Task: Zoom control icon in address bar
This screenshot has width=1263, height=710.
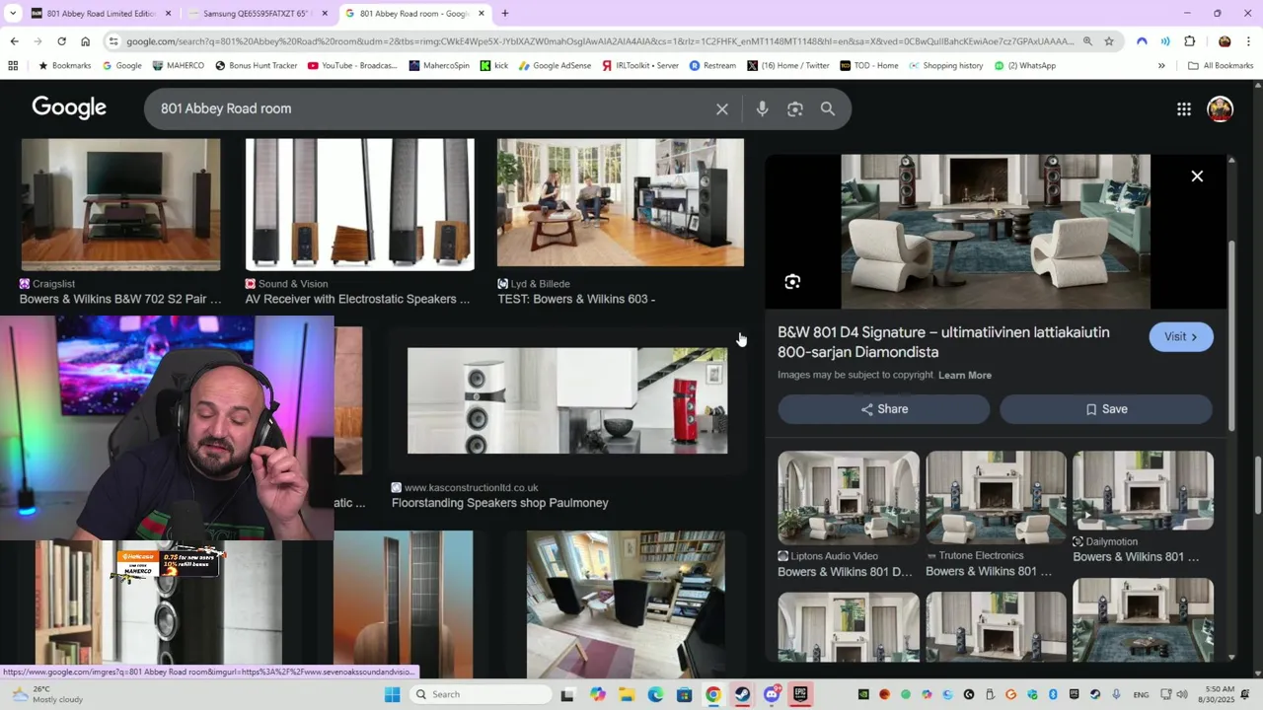Action: [x=1087, y=41]
